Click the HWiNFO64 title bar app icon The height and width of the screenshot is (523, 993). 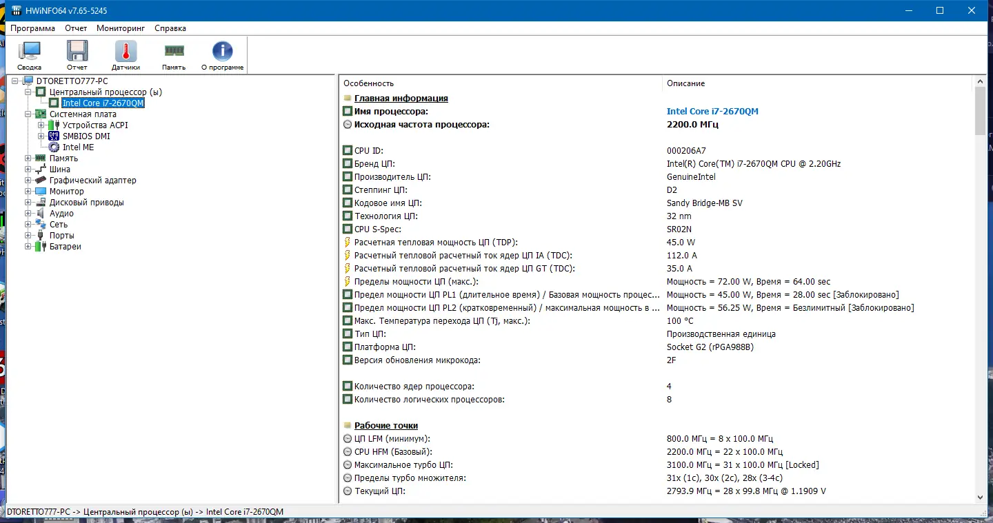pos(17,11)
